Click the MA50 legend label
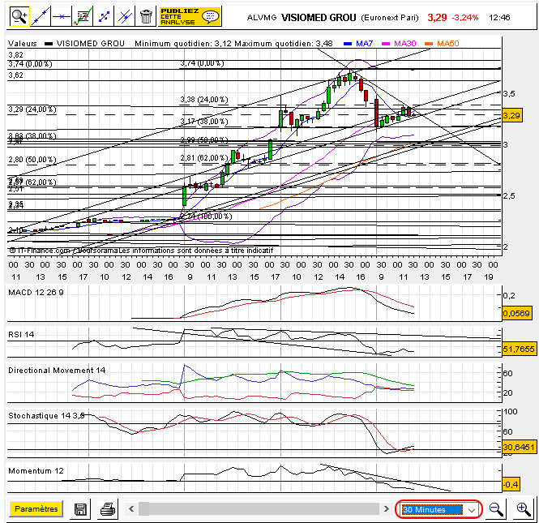 [448, 43]
